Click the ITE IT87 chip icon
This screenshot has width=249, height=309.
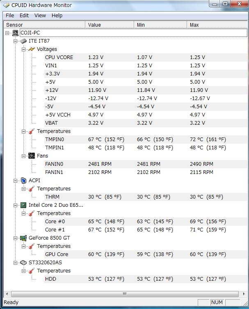coord(23,41)
